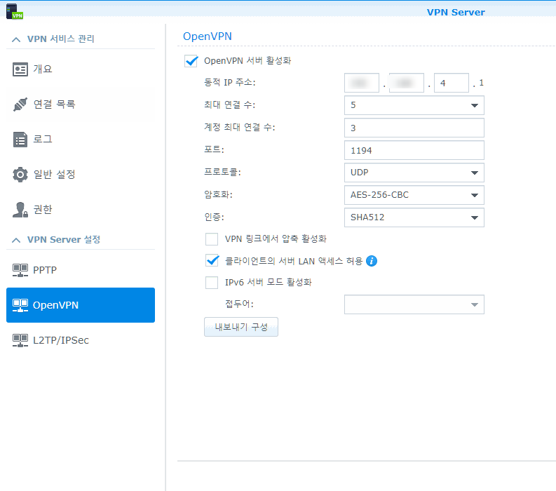Click the VPN Server app icon
This screenshot has height=491, width=556.
(14, 11)
